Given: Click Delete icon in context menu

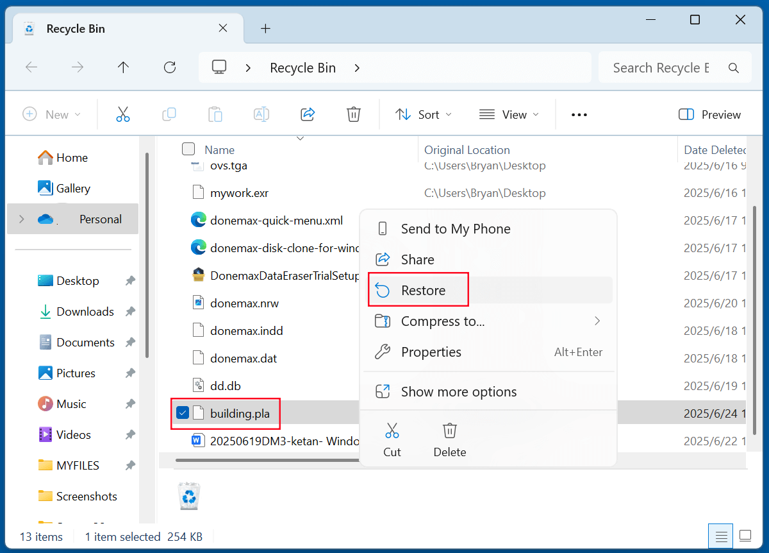Looking at the screenshot, I should (450, 439).
